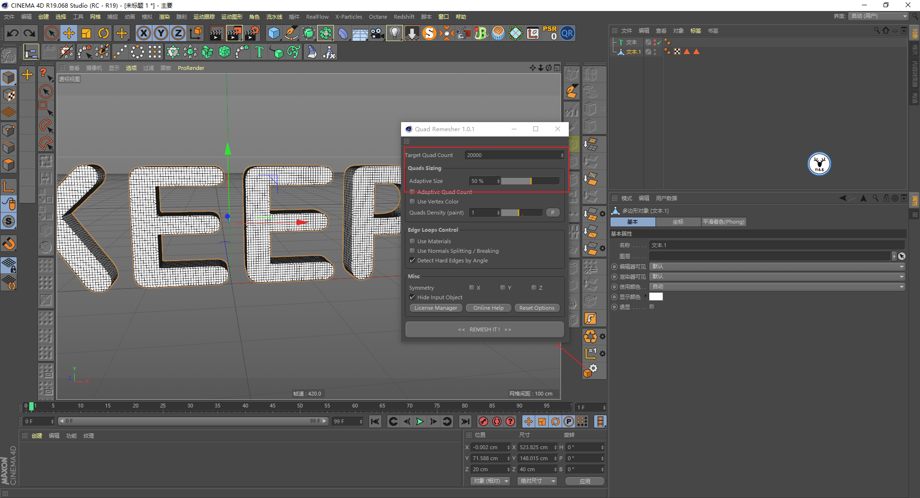Screen dimensions: 920x498
Task: Click the Quads Density stepper arrows
Action: point(498,213)
